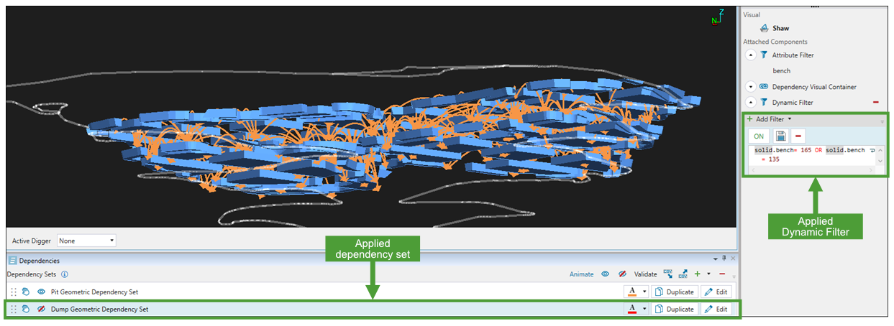This screenshot has width=894, height=326.
Task: Duplicate the Dump Geometric Dependency Set
Action: click(x=675, y=309)
